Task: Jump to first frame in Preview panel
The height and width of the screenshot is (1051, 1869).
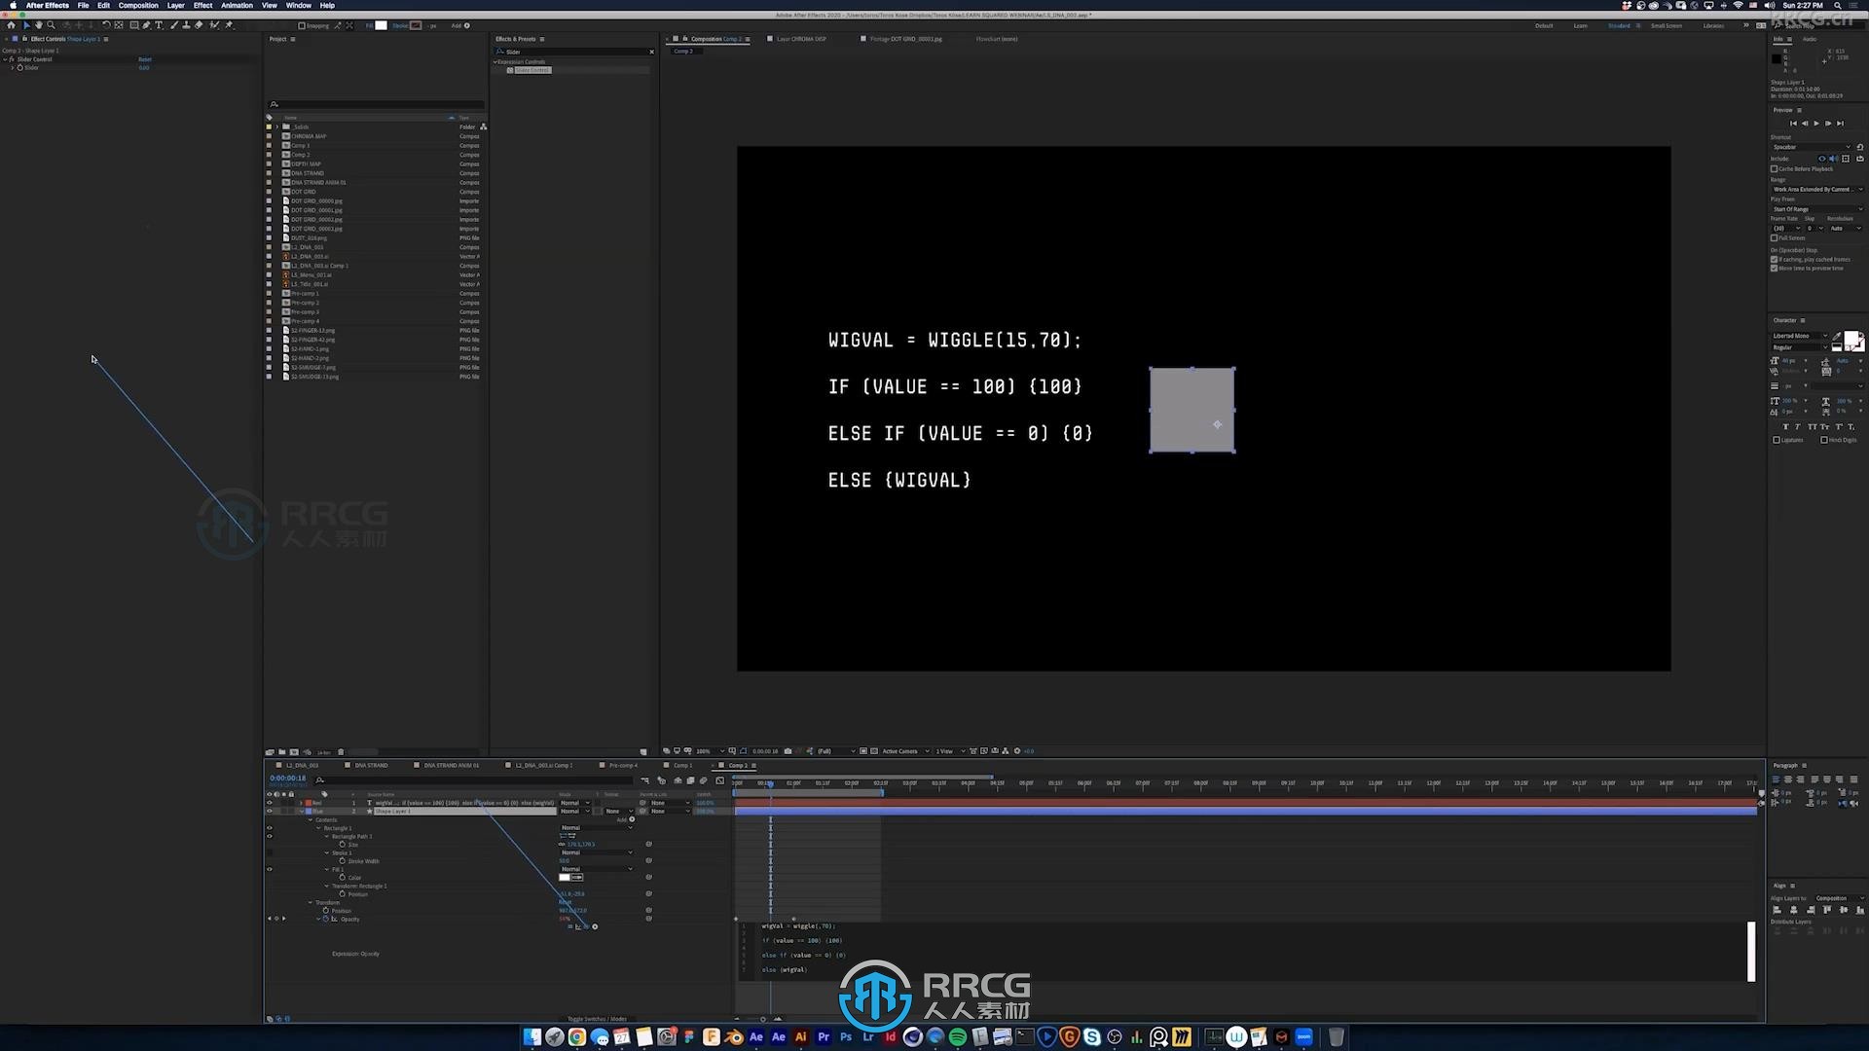Action: click(x=1793, y=124)
